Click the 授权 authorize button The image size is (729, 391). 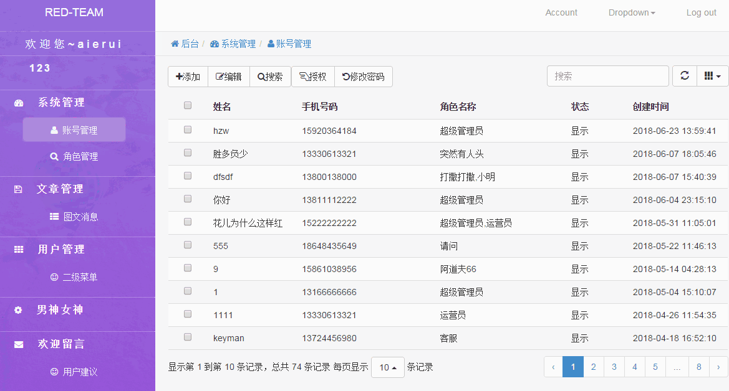pyautogui.click(x=313, y=77)
